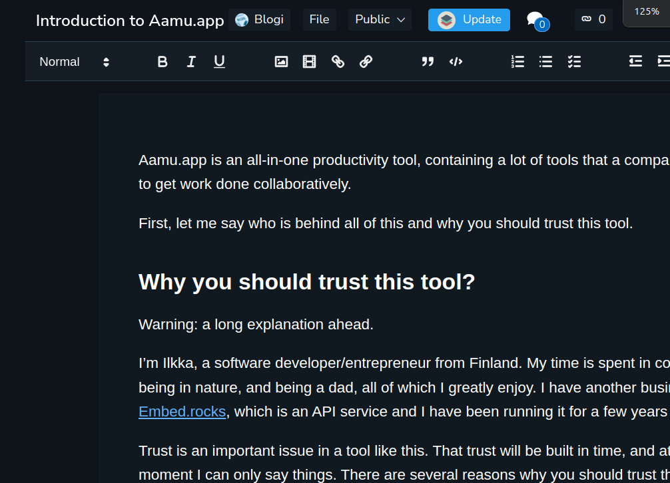Click the Update button

click(x=469, y=20)
